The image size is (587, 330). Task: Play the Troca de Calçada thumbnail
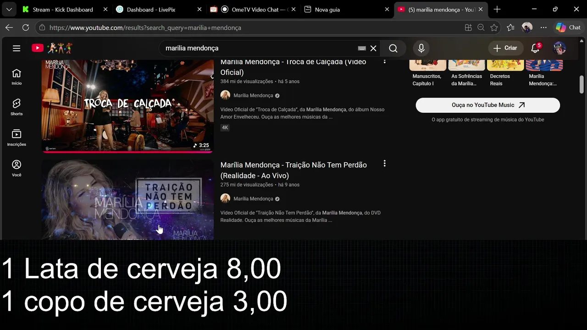coord(127,106)
